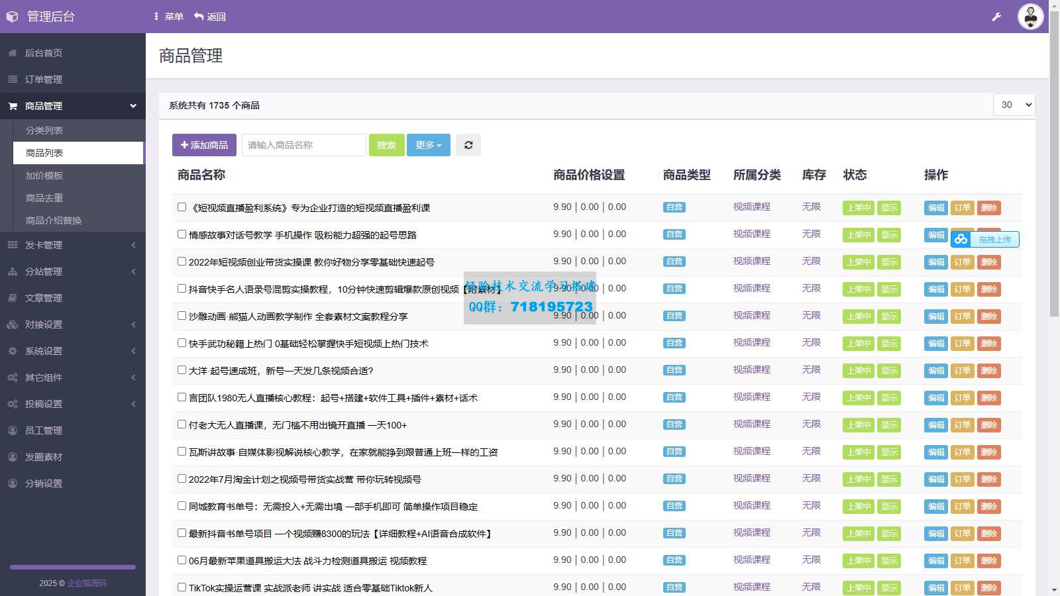Click the wrench settings icon in header
The image size is (1060, 596).
(996, 17)
